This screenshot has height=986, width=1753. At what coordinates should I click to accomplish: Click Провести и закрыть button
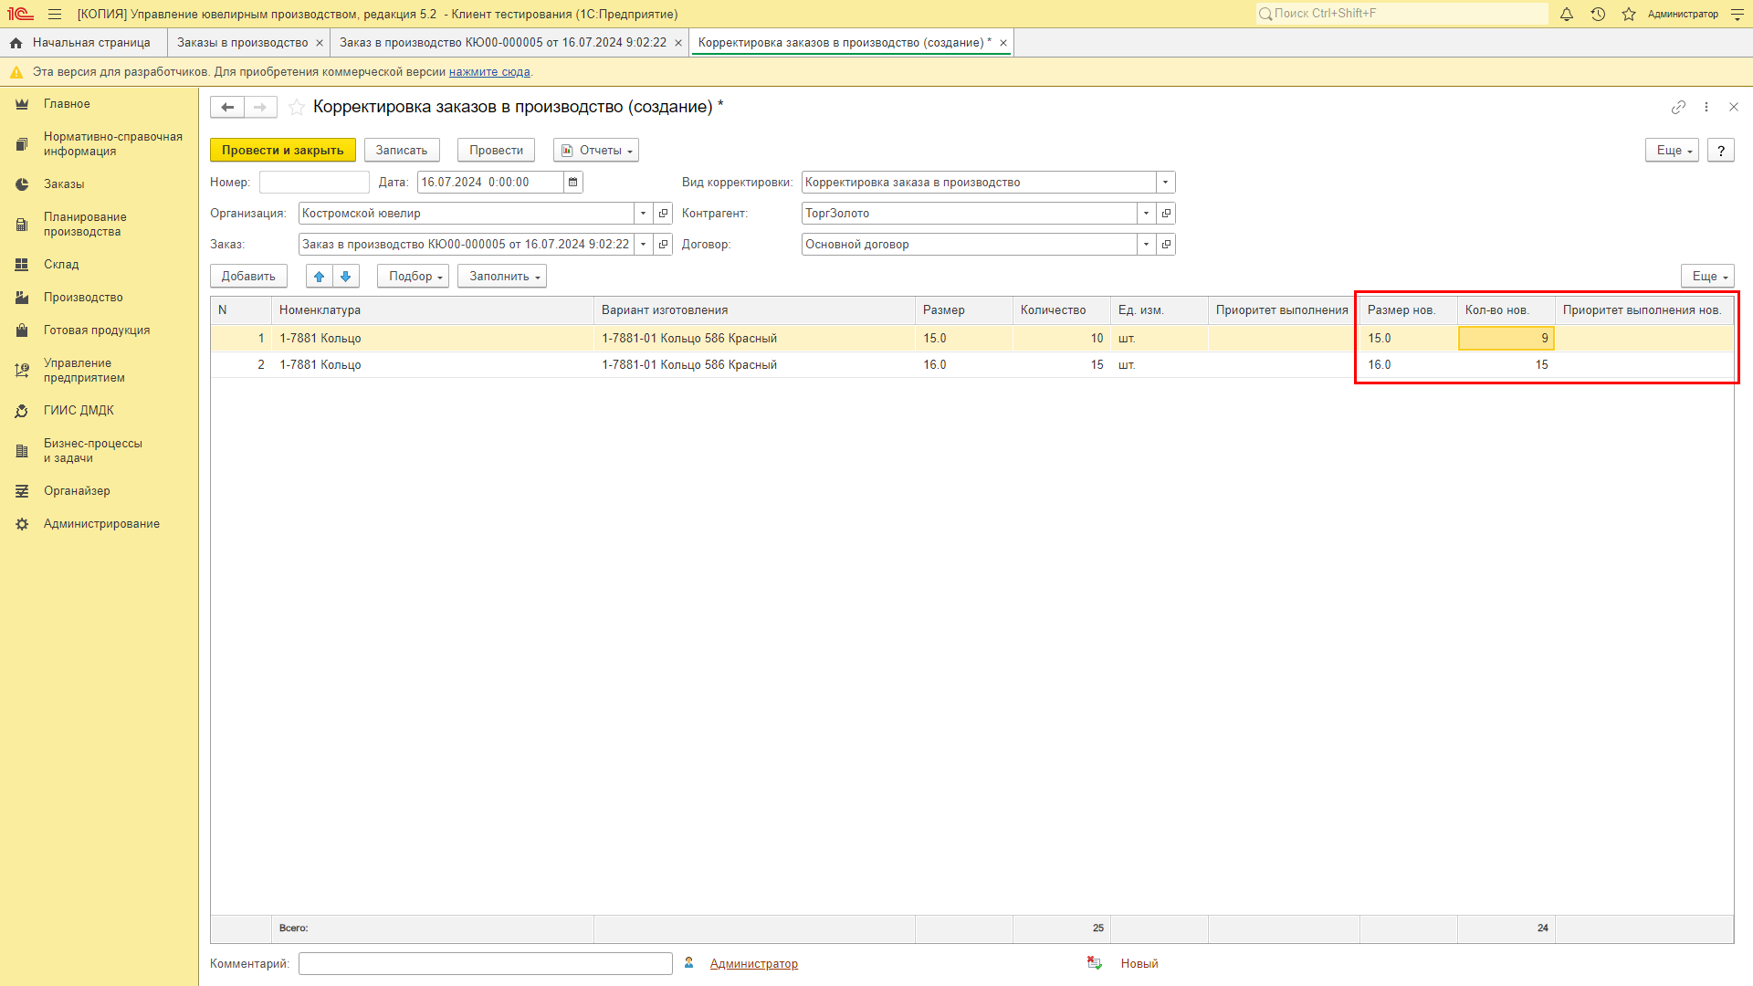click(283, 151)
